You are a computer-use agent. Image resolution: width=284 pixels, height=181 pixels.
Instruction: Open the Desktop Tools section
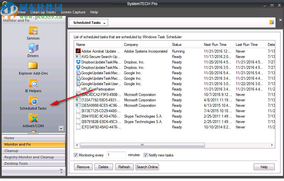(x=34, y=163)
